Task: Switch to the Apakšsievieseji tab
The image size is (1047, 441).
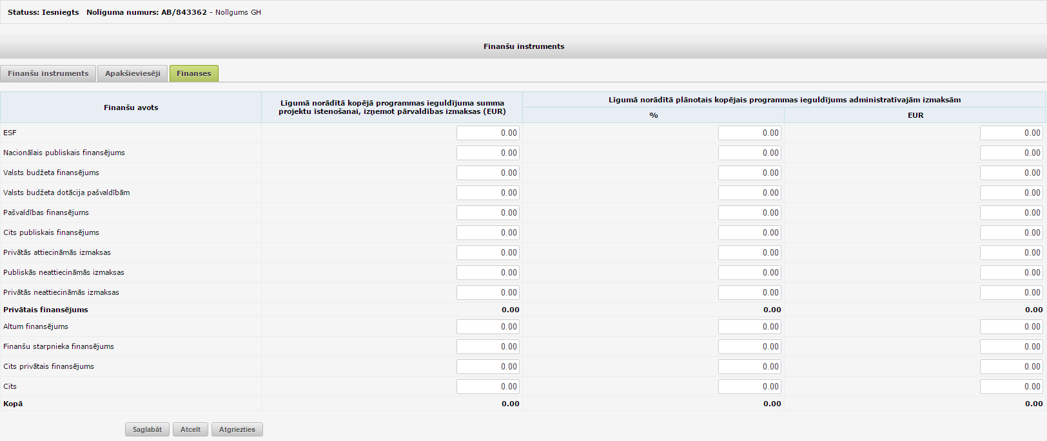Action: click(x=133, y=73)
